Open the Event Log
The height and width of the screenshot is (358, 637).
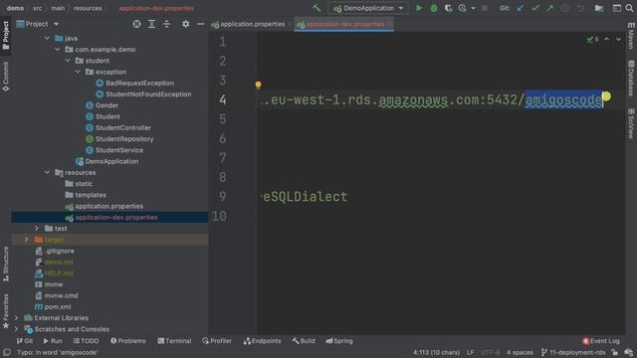point(601,341)
